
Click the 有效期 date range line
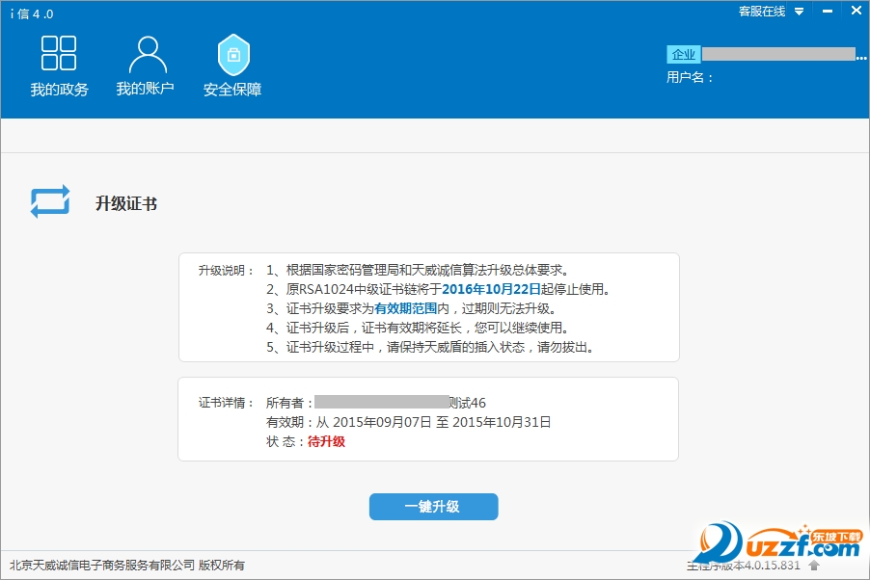pyautogui.click(x=408, y=422)
